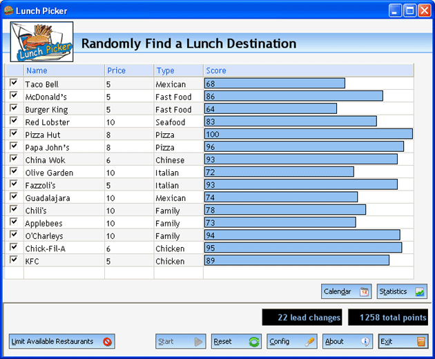The image size is (435, 359).
Task: Click the Config tool icon
Action: [309, 342]
